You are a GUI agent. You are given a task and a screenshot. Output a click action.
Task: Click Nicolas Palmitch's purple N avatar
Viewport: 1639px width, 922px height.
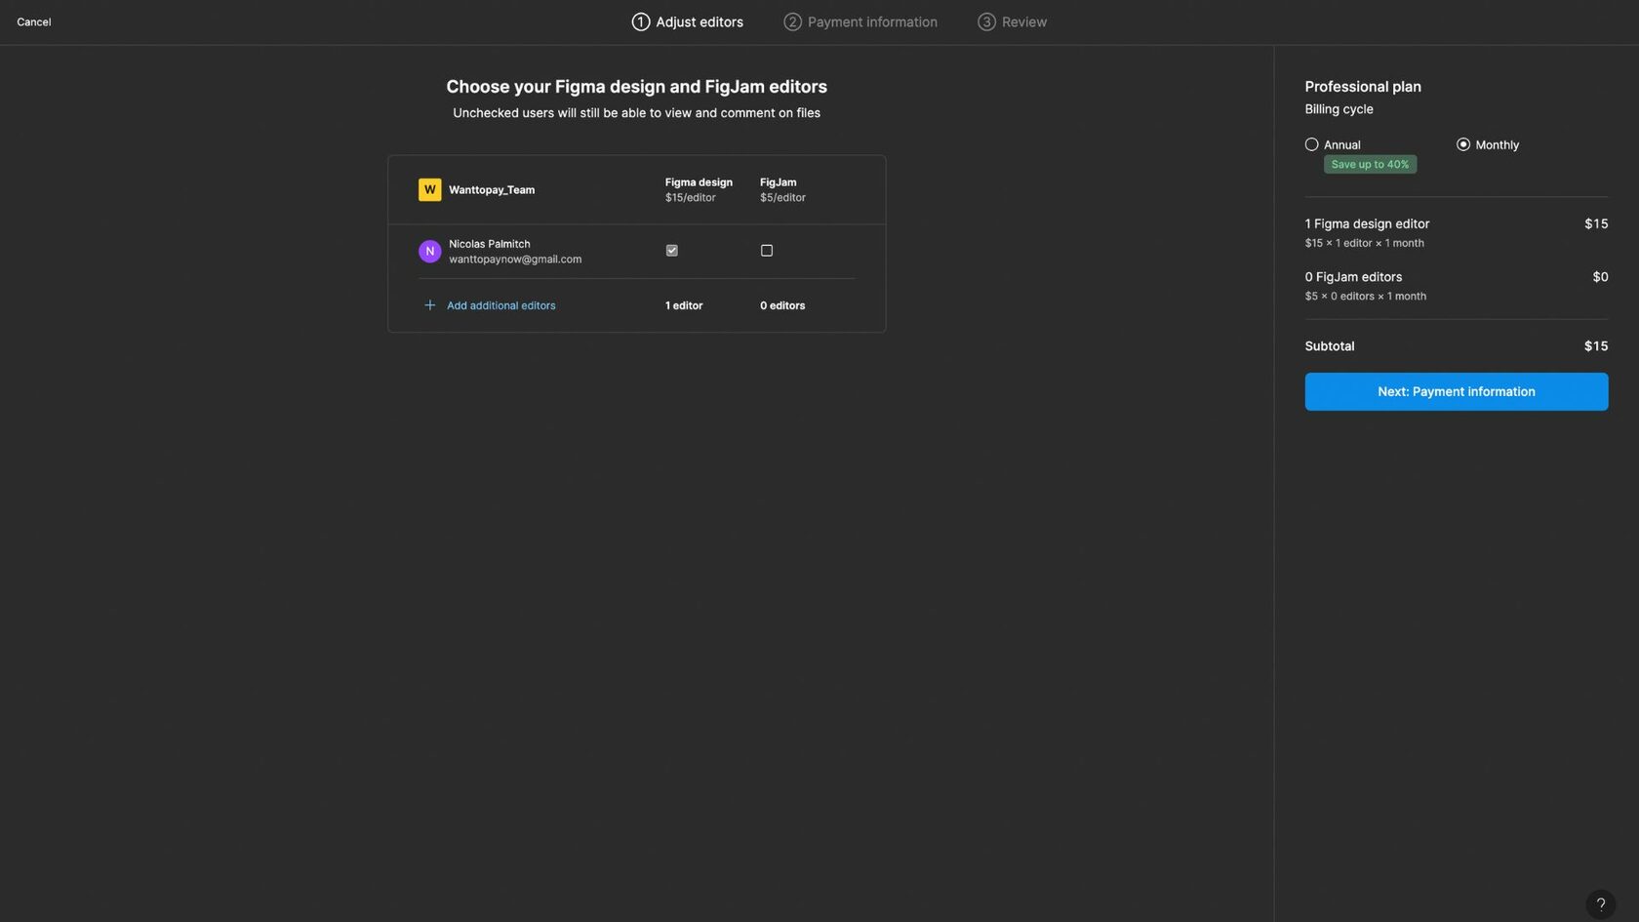click(x=429, y=251)
